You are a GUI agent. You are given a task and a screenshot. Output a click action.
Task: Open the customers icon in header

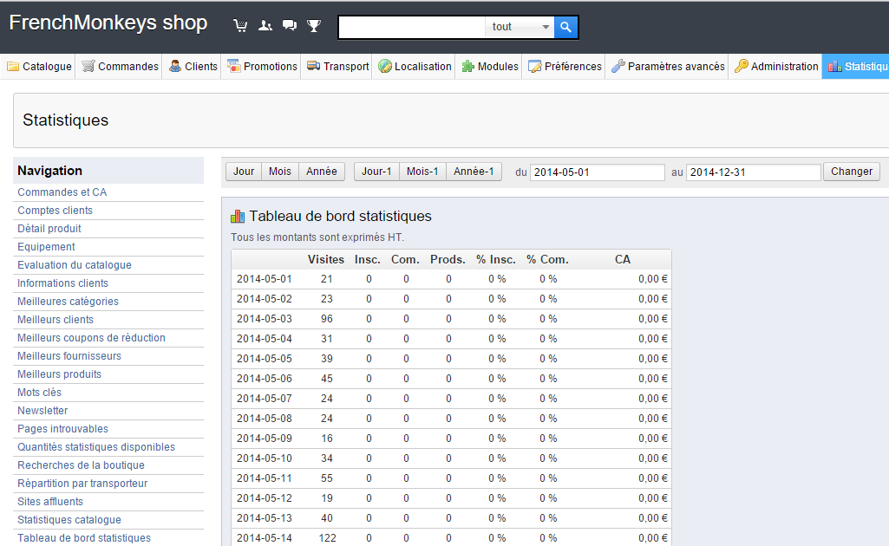pyautogui.click(x=265, y=25)
